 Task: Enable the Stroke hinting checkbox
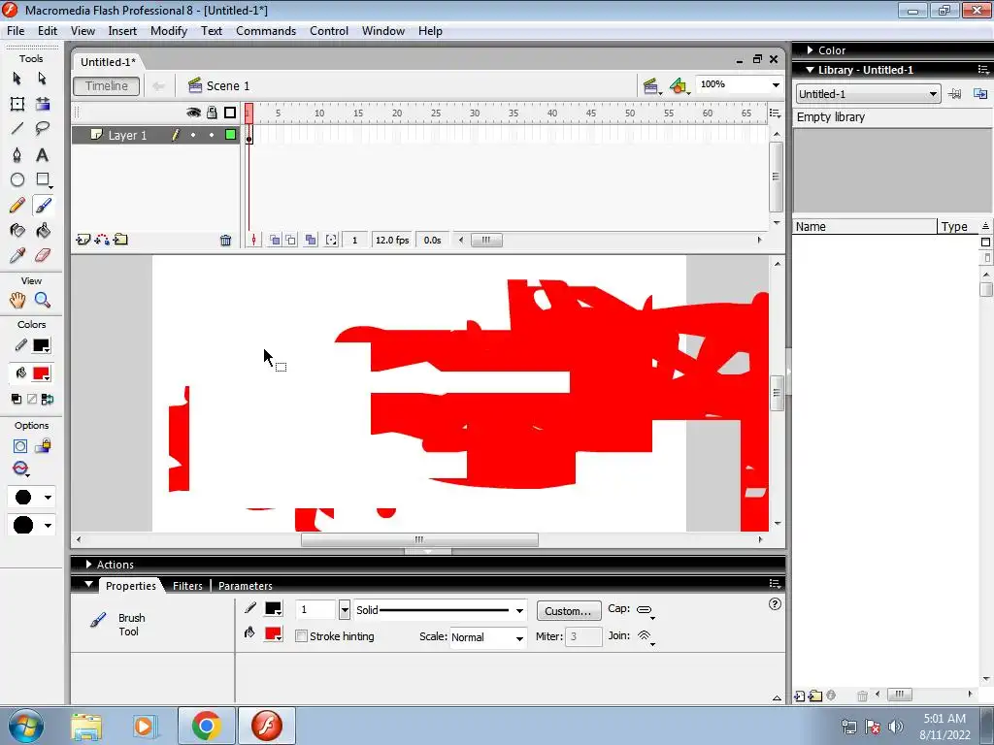tap(302, 636)
